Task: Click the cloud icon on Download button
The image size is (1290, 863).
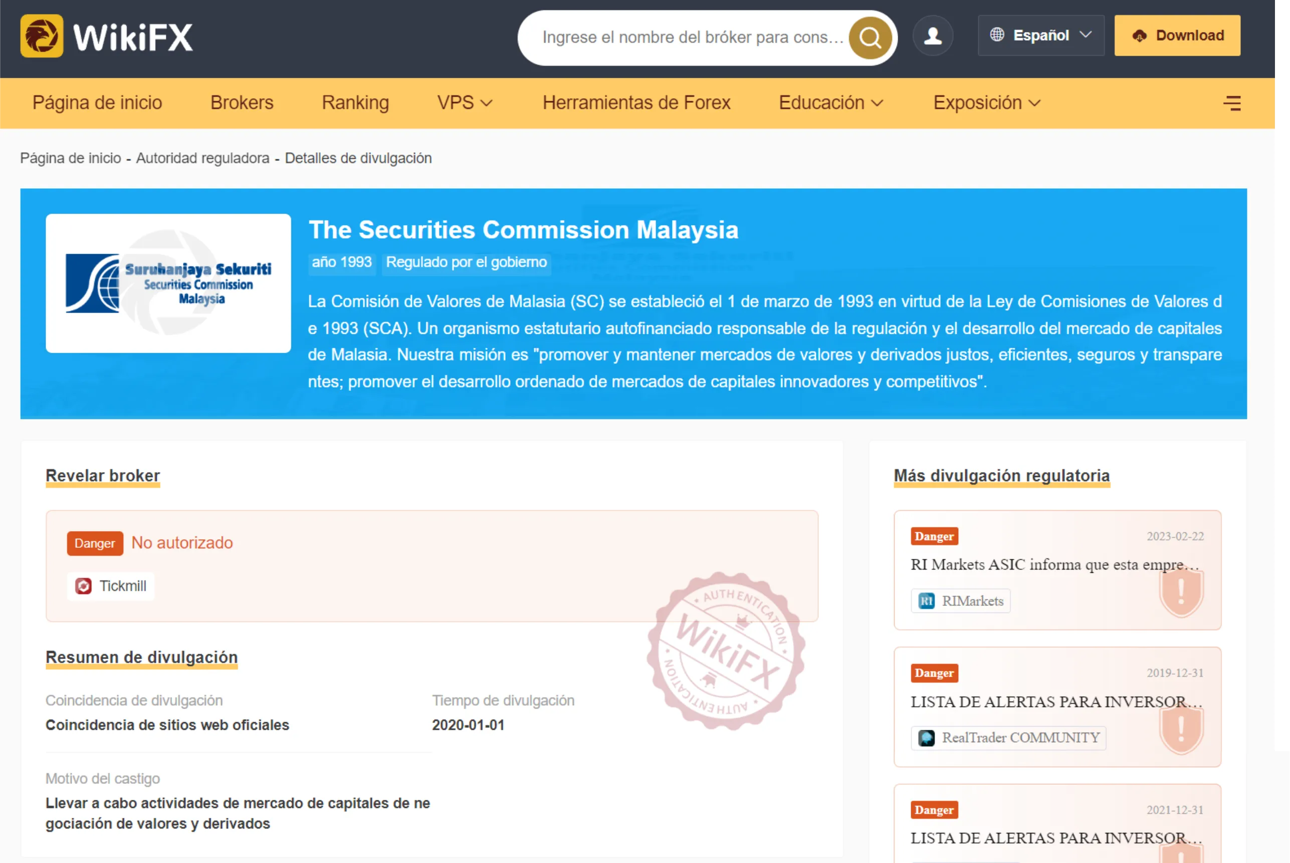Action: [x=1139, y=36]
